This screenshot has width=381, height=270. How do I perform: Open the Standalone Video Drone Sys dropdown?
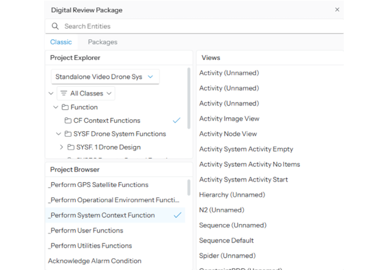tap(105, 77)
